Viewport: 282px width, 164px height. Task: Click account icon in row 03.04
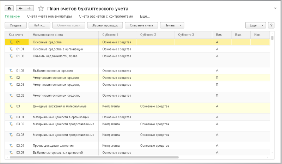(x=11, y=146)
